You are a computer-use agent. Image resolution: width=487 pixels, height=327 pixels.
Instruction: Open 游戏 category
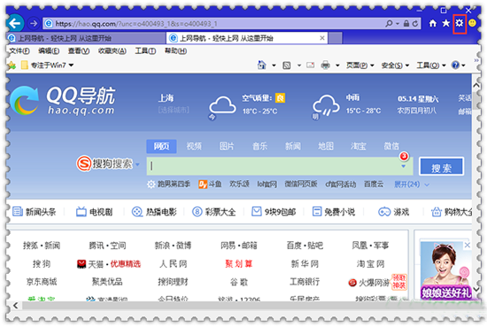click(x=393, y=212)
